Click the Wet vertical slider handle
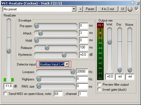Image resolution: width=141 pixels, height=105 pixels. click(x=110, y=42)
